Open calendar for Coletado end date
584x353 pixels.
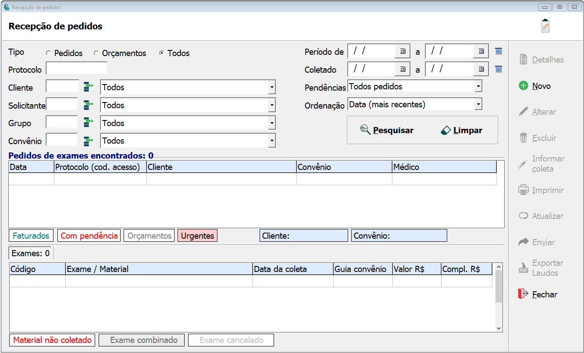pyautogui.click(x=481, y=69)
